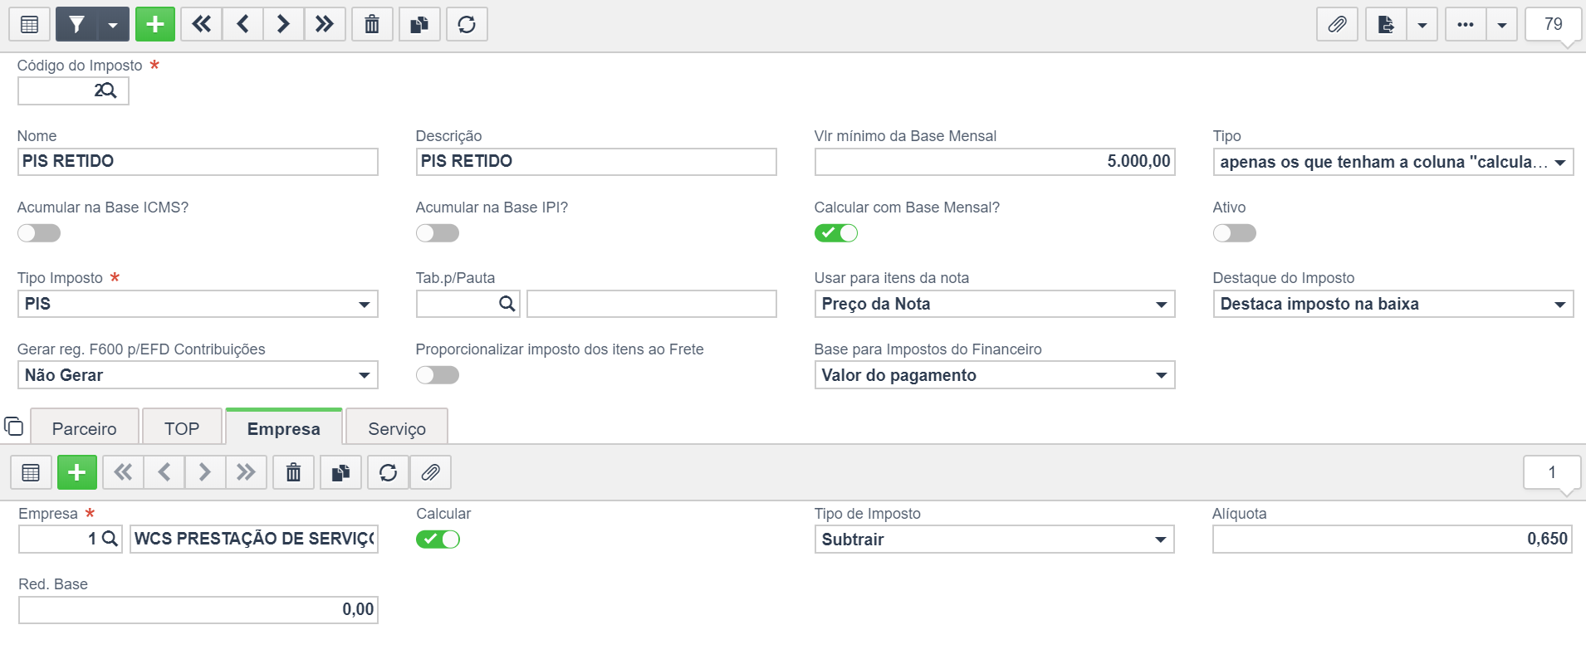The image size is (1586, 664).
Task: Click the three-dots more options button
Action: [x=1466, y=24]
